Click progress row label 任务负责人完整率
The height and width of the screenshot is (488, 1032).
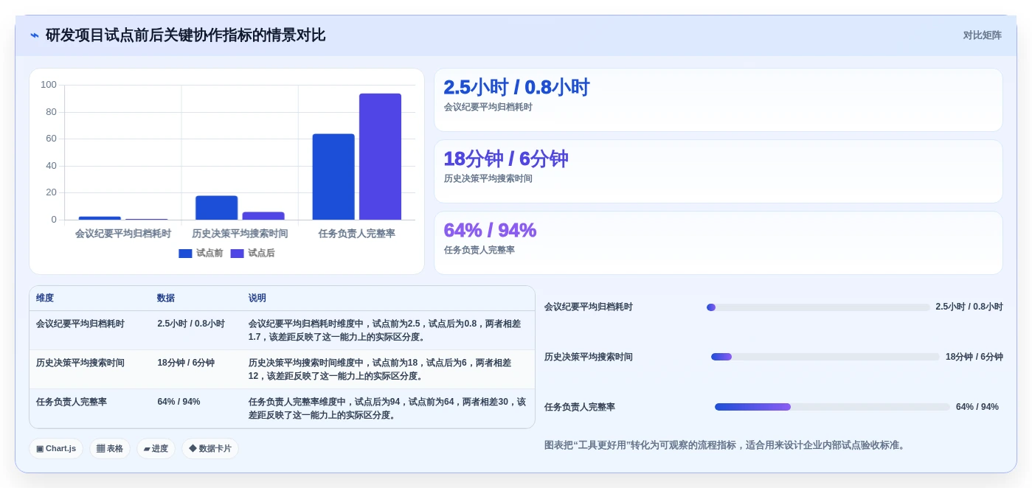click(x=580, y=407)
